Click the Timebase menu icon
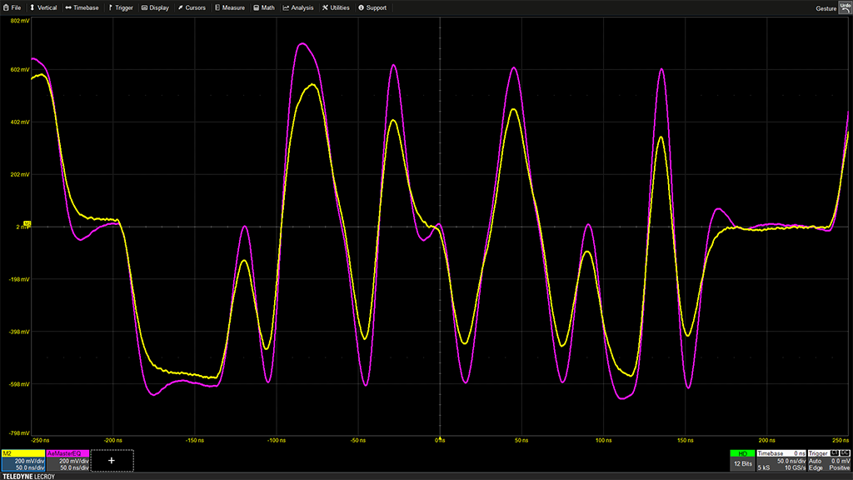 point(68,7)
